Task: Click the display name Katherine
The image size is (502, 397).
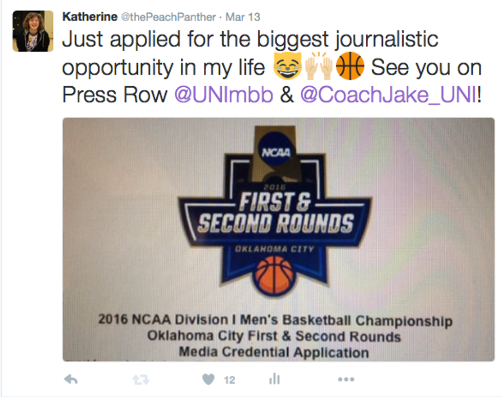Action: (x=89, y=16)
